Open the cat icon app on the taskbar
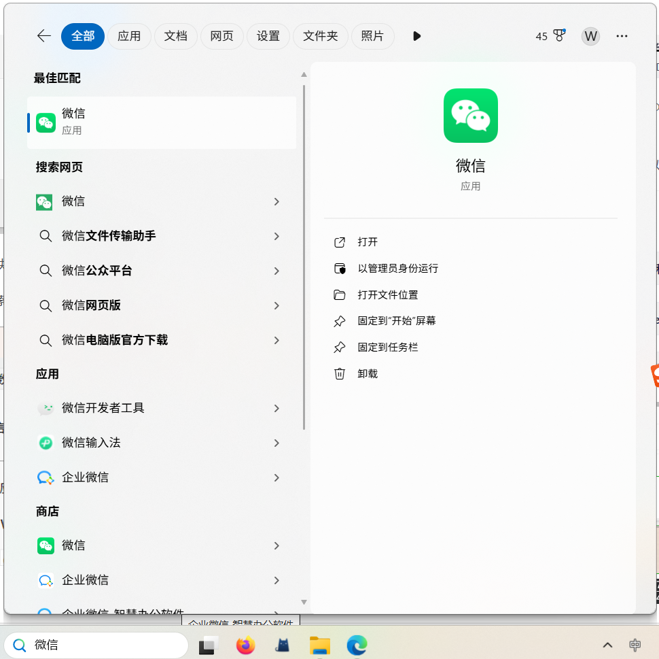This screenshot has width=659, height=659. click(283, 645)
